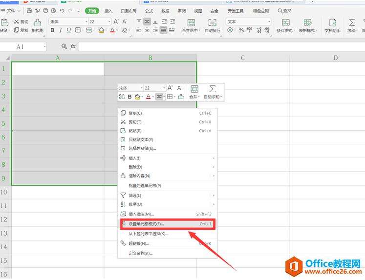Toggle Bold in the ribbon
365x280 pixels.
(x=52, y=30)
